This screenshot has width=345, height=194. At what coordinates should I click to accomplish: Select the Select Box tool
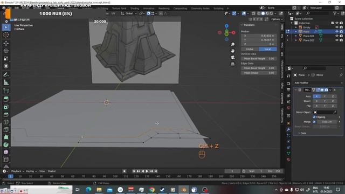(6, 27)
